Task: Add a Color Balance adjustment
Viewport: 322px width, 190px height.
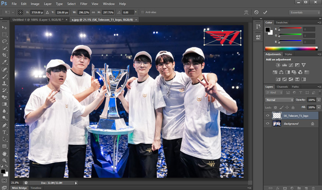Action: point(281,72)
